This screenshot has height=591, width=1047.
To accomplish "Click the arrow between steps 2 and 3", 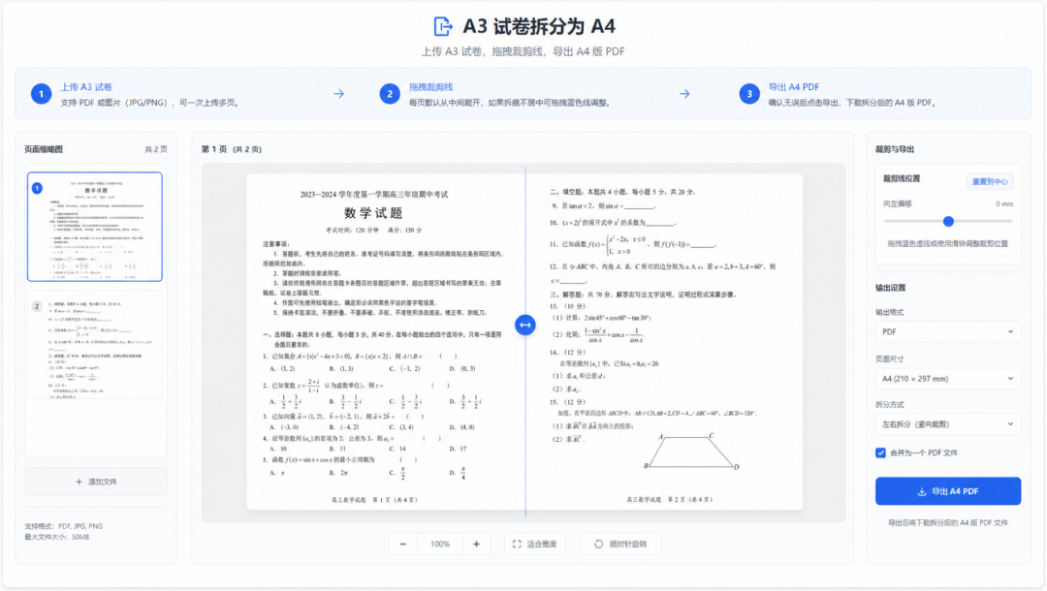I will pos(684,94).
